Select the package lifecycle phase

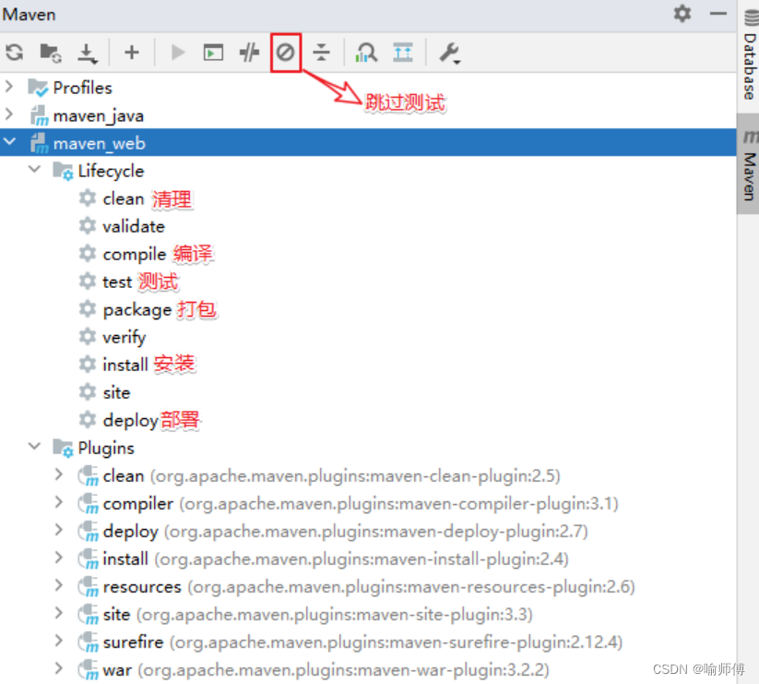137,310
